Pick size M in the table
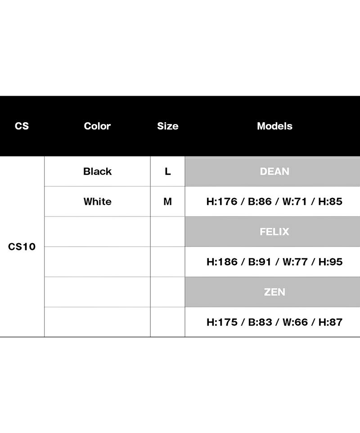 tap(167, 202)
